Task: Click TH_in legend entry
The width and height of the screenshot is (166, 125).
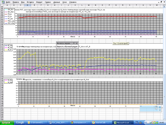Action: (x=8, y=14)
